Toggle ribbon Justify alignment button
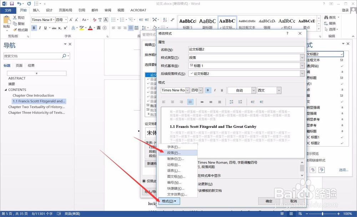357x217 pixels. [130, 28]
